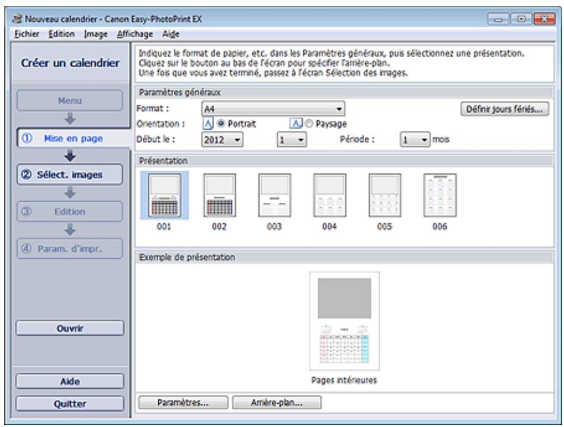Click step 3 Edition button
This screenshot has width=564, height=427.
70,211
